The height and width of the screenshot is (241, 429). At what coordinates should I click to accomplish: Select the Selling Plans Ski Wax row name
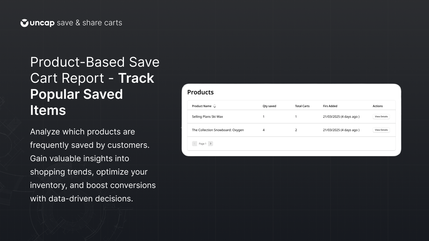(207, 117)
